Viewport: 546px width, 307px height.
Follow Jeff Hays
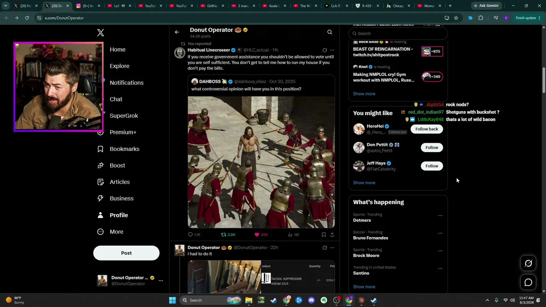432,166
